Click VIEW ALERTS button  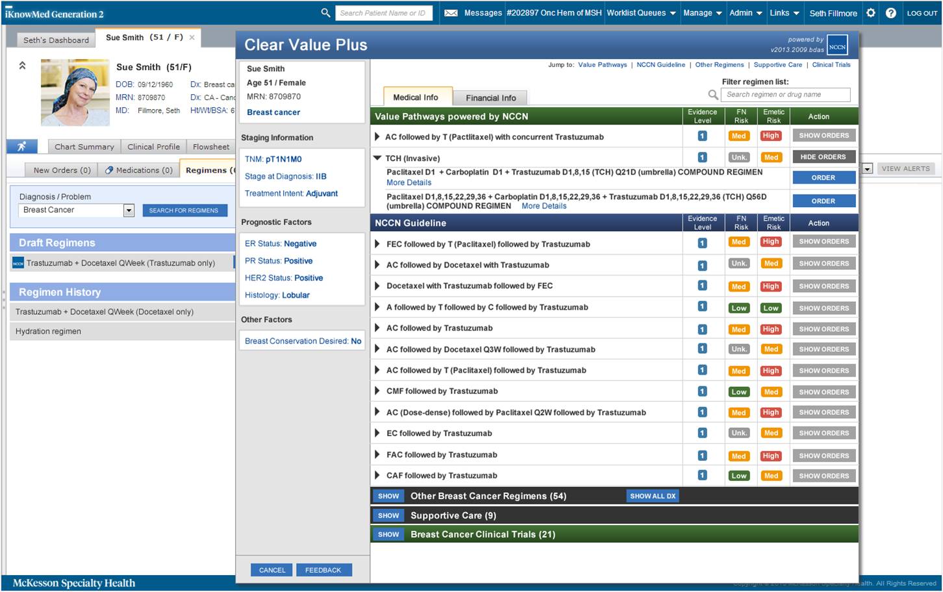[x=905, y=169]
